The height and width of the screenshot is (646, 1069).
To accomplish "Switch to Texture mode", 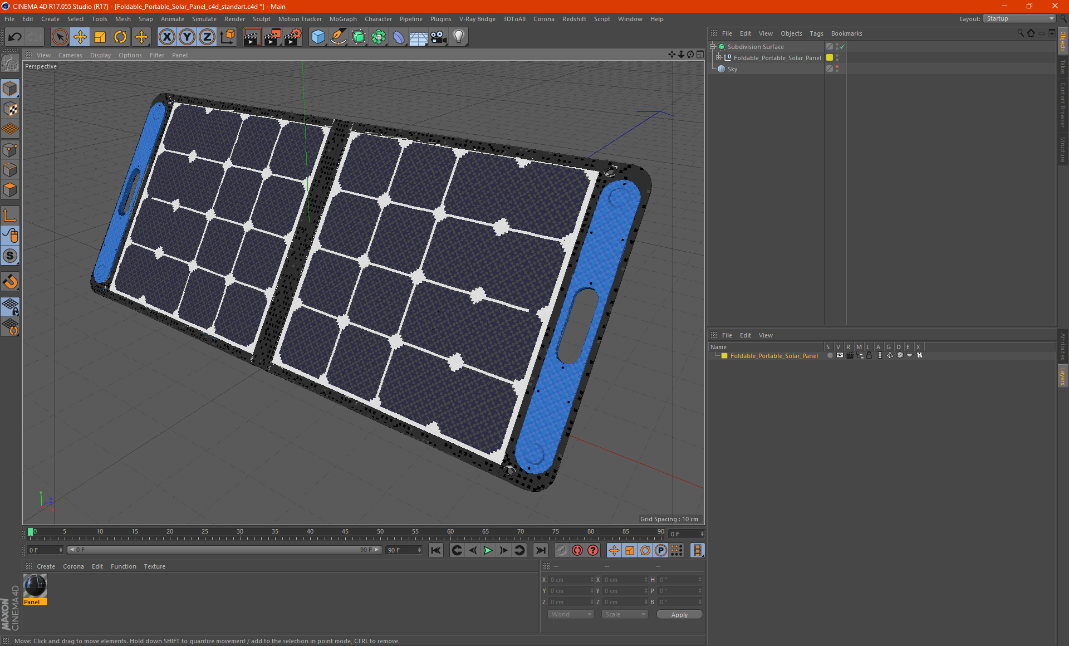I will pos(10,109).
